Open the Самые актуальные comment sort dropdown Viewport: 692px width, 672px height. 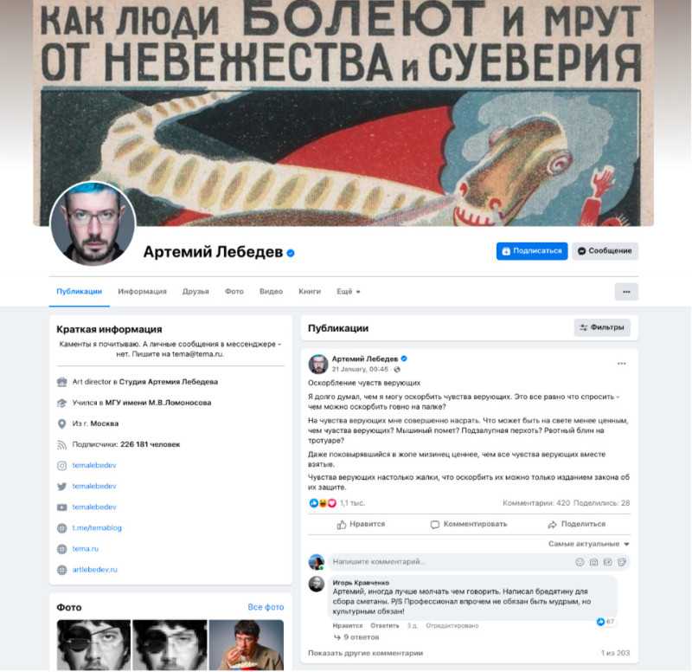tap(589, 544)
